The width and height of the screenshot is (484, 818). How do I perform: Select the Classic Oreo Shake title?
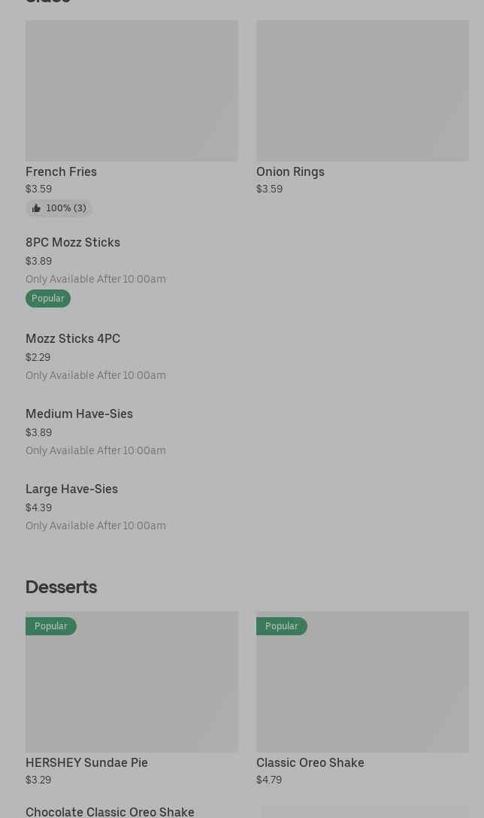[x=310, y=762]
